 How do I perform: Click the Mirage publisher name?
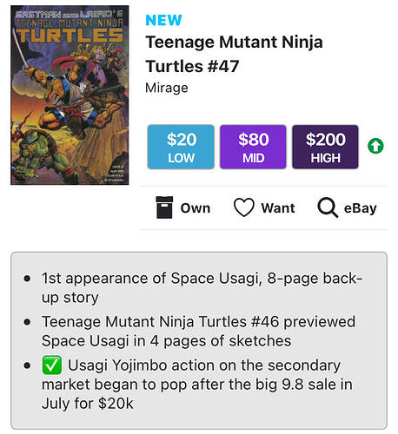[167, 88]
